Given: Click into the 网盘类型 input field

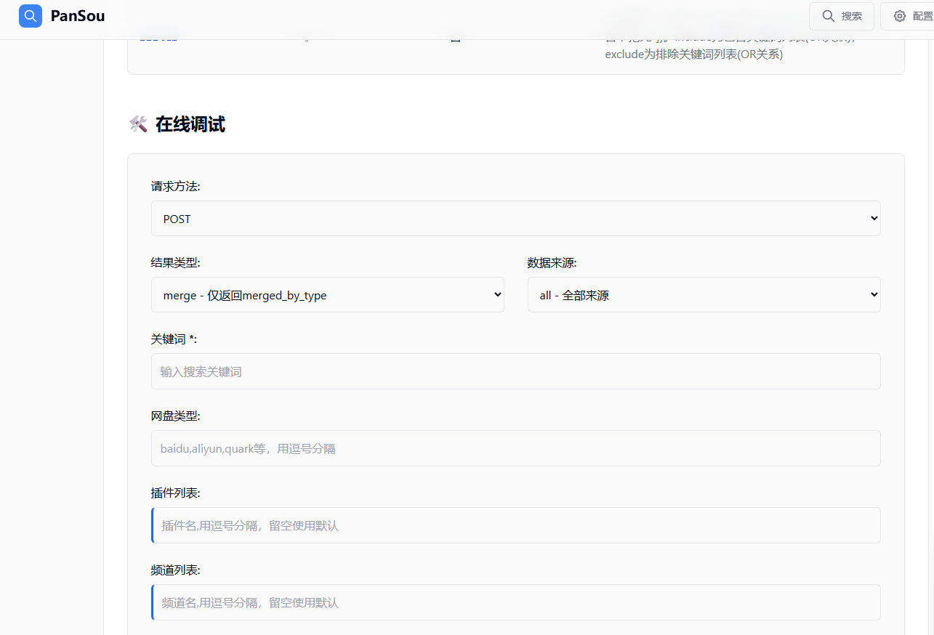Looking at the screenshot, I should click(515, 449).
